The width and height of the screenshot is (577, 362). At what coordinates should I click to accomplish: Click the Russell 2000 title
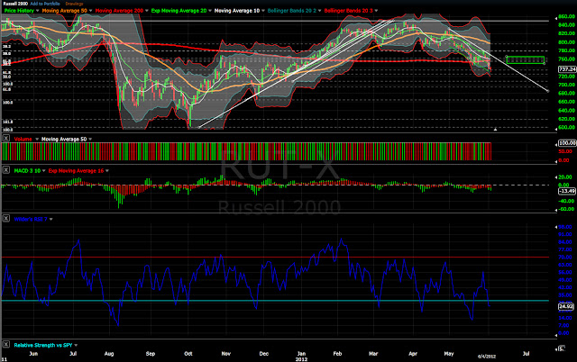pos(15,4)
